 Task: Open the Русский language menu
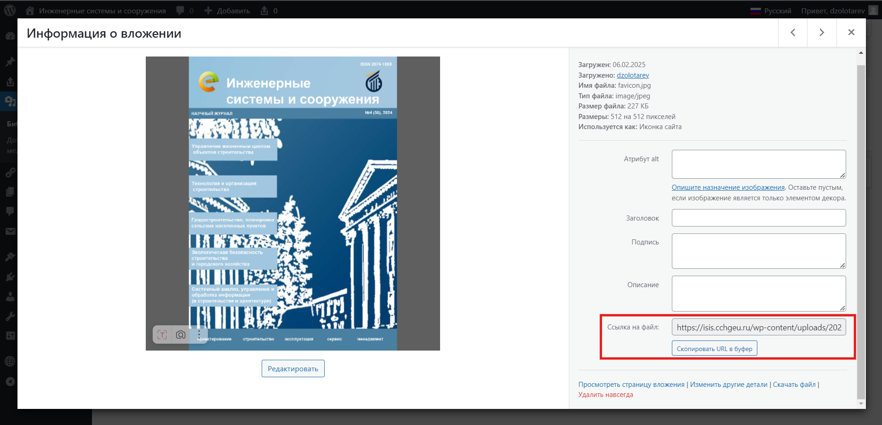771,11
